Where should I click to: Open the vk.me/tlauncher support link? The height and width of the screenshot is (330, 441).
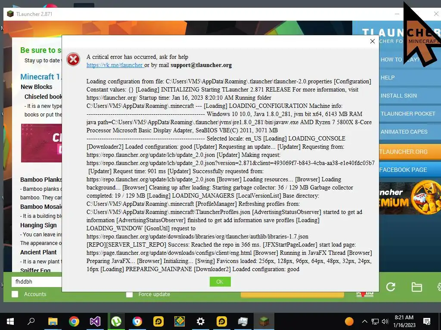[115, 65]
